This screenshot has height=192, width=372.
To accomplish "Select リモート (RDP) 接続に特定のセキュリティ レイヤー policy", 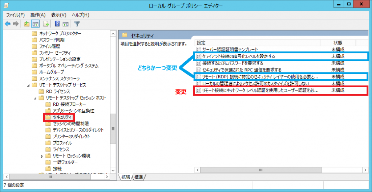I will tap(260, 76).
